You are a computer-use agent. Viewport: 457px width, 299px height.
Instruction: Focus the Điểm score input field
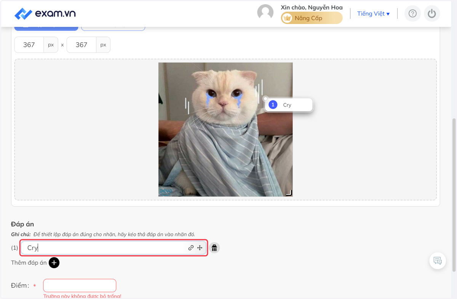(80, 285)
